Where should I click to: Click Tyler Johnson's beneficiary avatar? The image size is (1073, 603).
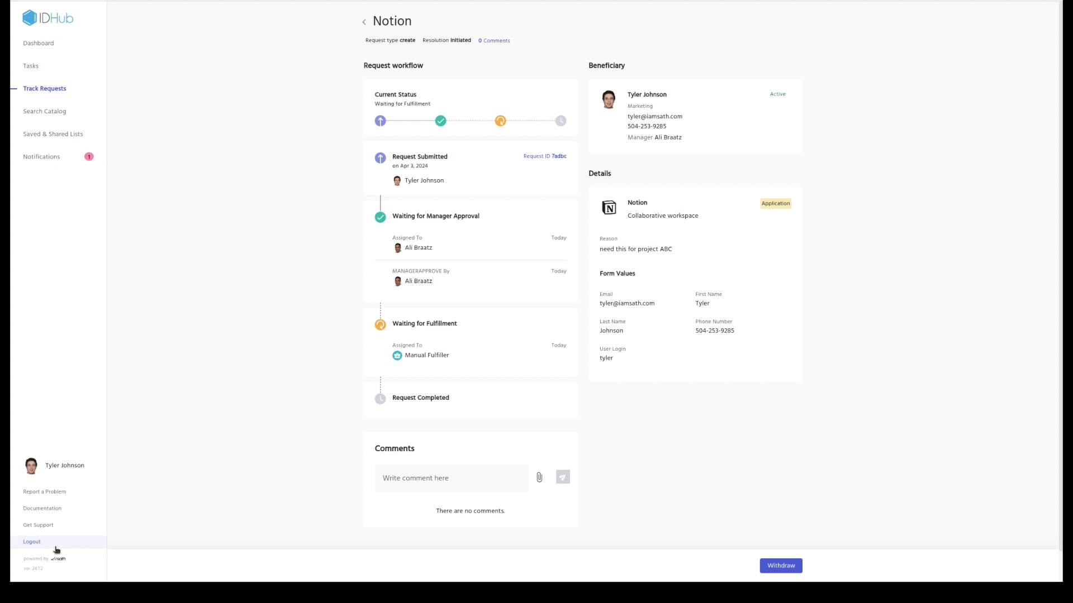click(609, 99)
